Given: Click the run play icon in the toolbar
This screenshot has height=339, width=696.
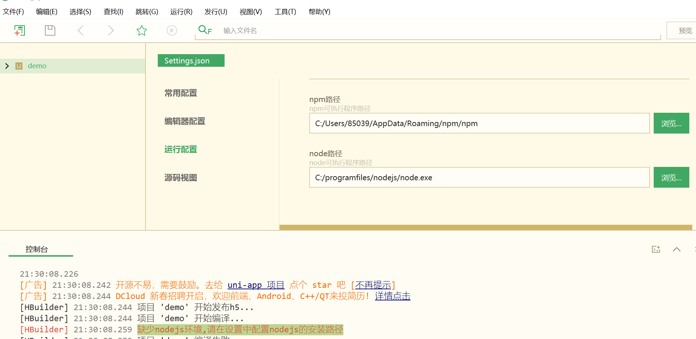Looking at the screenshot, I should click(172, 30).
